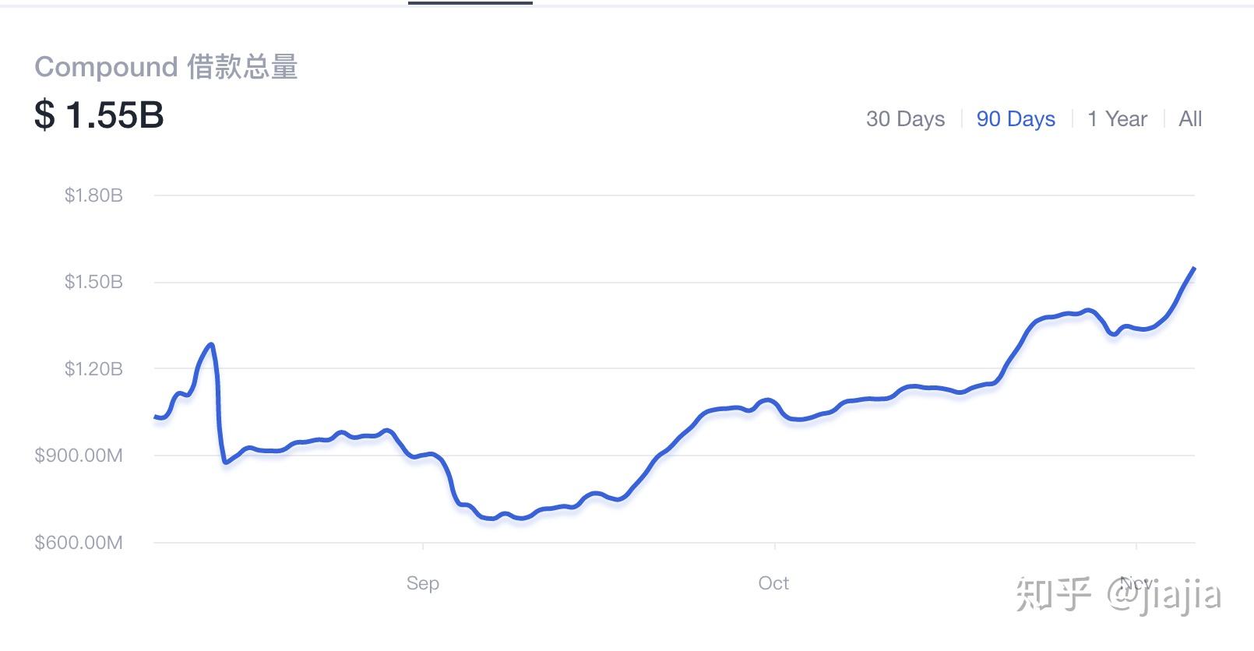Click the $ 1.55B total value

point(99,115)
